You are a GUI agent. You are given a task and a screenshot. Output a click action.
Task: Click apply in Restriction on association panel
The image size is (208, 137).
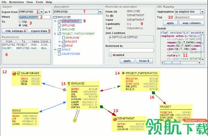[127, 61]
